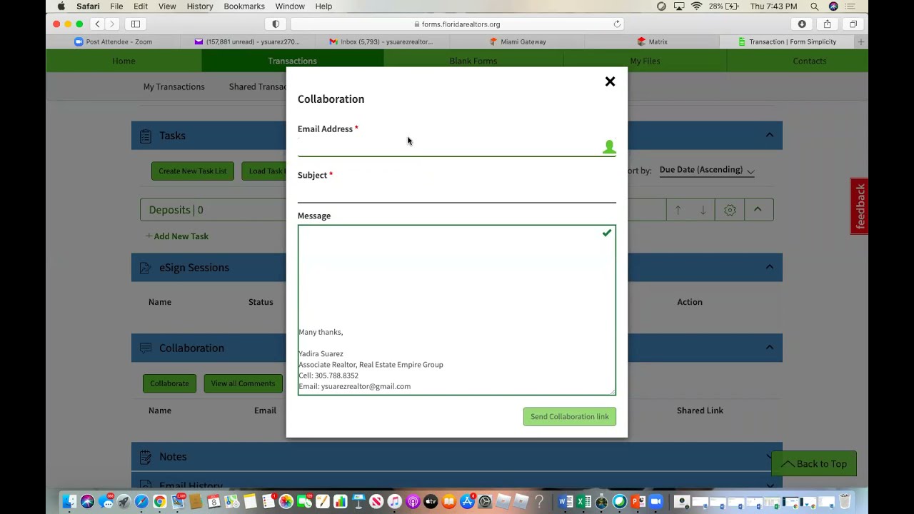The width and height of the screenshot is (914, 514).
Task: Open the contact picker person icon
Action: click(609, 146)
